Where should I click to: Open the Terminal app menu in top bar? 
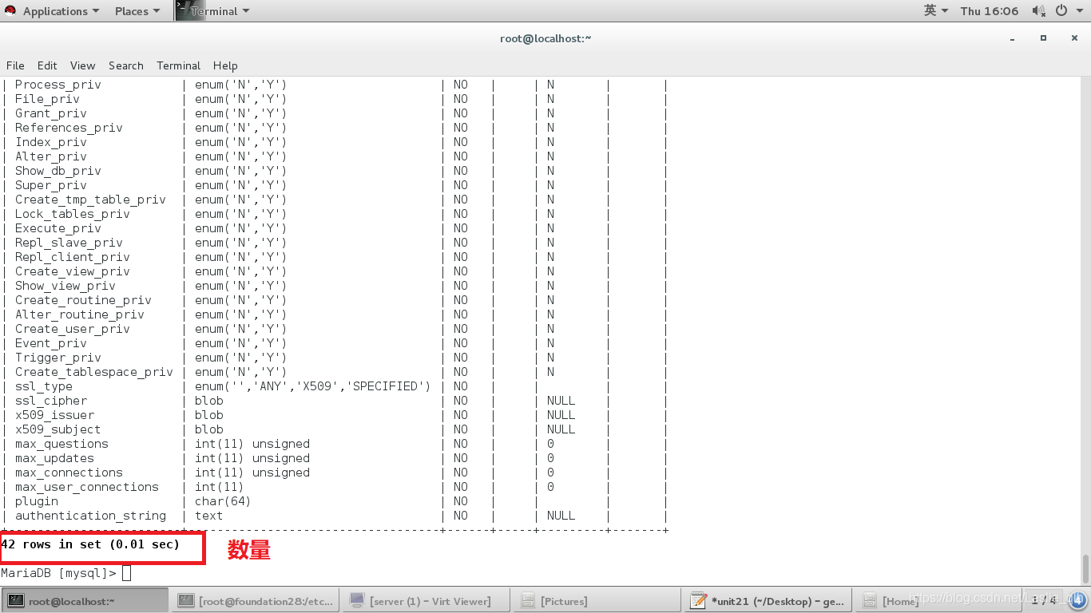point(220,11)
